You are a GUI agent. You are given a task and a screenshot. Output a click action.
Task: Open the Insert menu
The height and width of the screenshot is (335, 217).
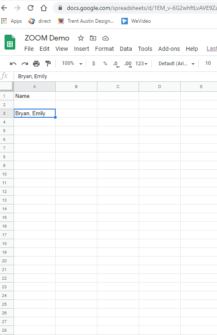click(82, 49)
